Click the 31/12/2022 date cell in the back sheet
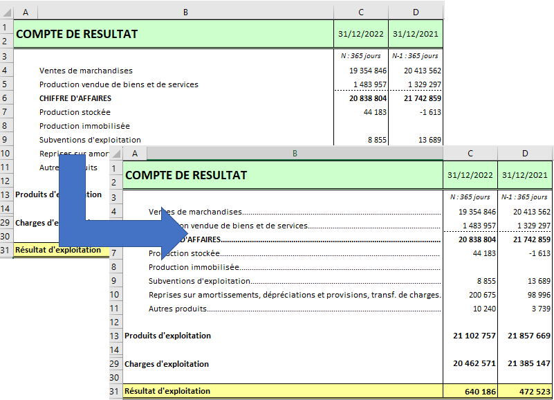Screen dimensions: 554x400 coord(361,34)
